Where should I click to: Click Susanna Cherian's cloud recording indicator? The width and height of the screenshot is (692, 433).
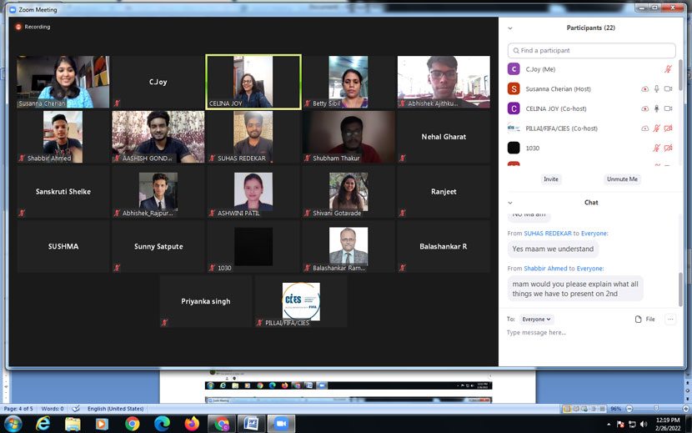[644, 89]
